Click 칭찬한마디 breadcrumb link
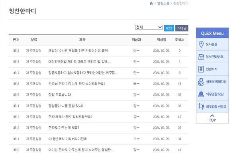Screen dimensions: 239x153 (181, 3)
